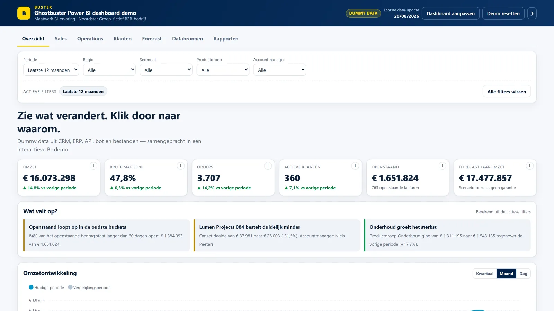Open the Accountmanager dropdown
Image resolution: width=554 pixels, height=311 pixels.
click(280, 70)
